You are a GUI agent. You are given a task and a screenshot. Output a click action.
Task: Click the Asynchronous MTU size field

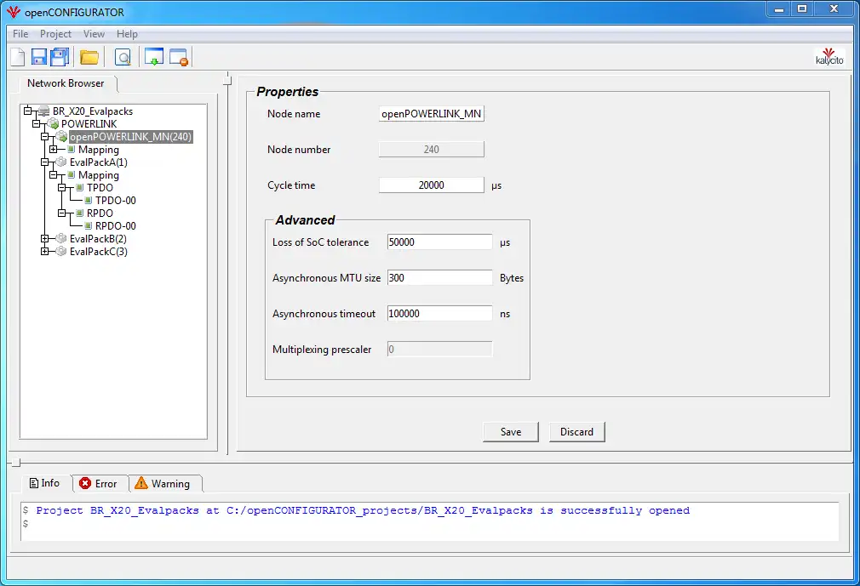coord(439,277)
